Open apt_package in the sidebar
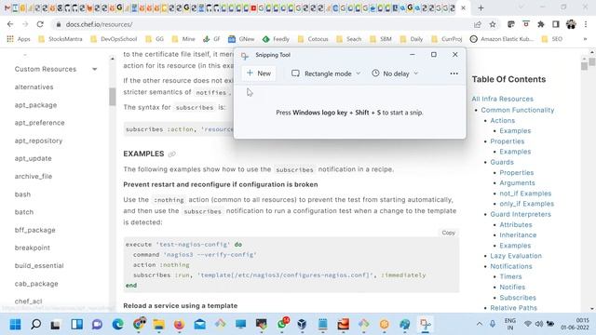 coord(35,105)
